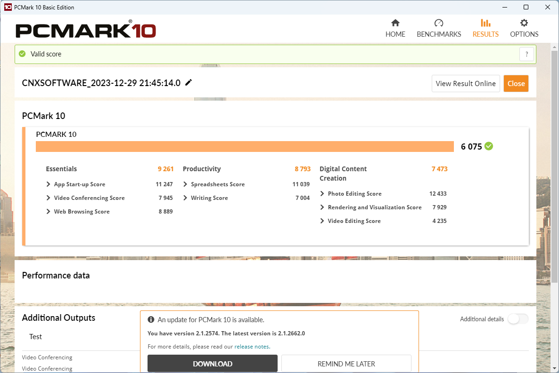Viewport: 559px width, 373px height.
Task: Click the result name CNXSOFTWARE_2023-12-29 21:45:14.0
Action: point(101,83)
